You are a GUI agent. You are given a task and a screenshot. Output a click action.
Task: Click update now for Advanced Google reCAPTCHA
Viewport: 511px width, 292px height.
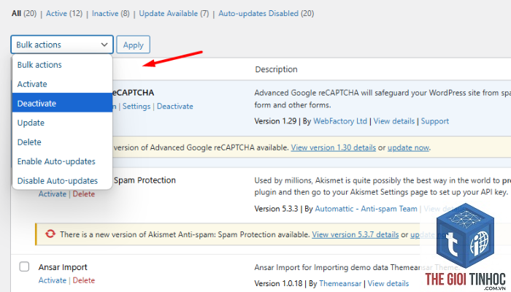(408, 147)
